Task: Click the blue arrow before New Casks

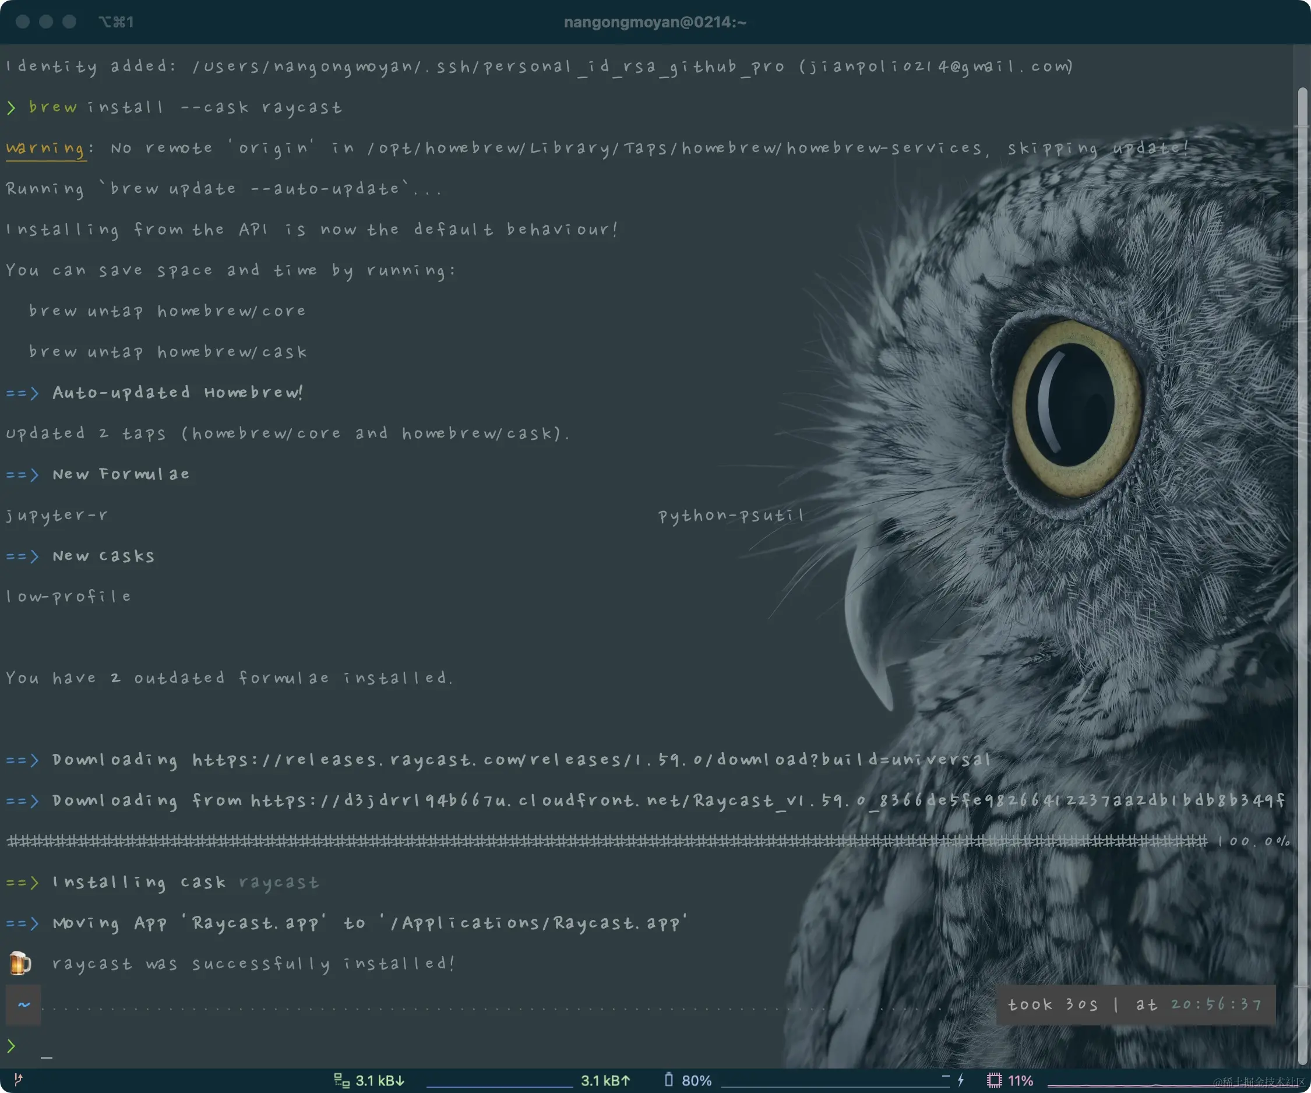Action: 23,556
